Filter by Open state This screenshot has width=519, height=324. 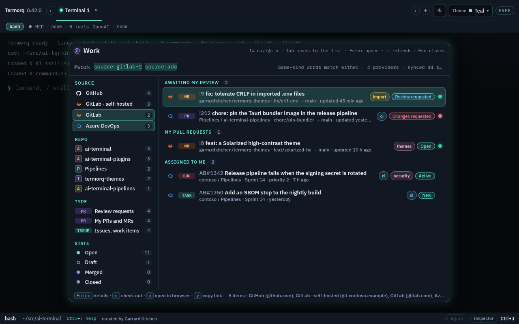coord(114,253)
